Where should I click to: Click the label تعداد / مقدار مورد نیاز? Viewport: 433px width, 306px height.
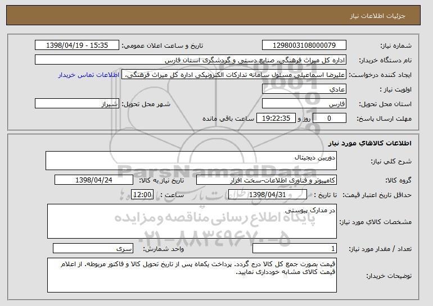[380, 249]
